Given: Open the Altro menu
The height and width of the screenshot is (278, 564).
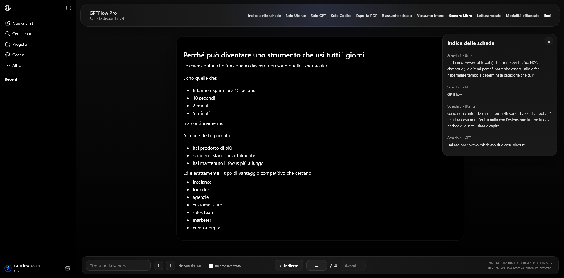Looking at the screenshot, I should coord(14,65).
